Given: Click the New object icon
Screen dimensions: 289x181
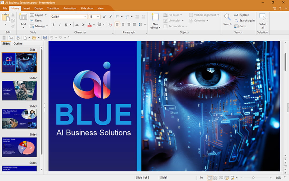Looking at the screenshot, I should pos(155,17).
